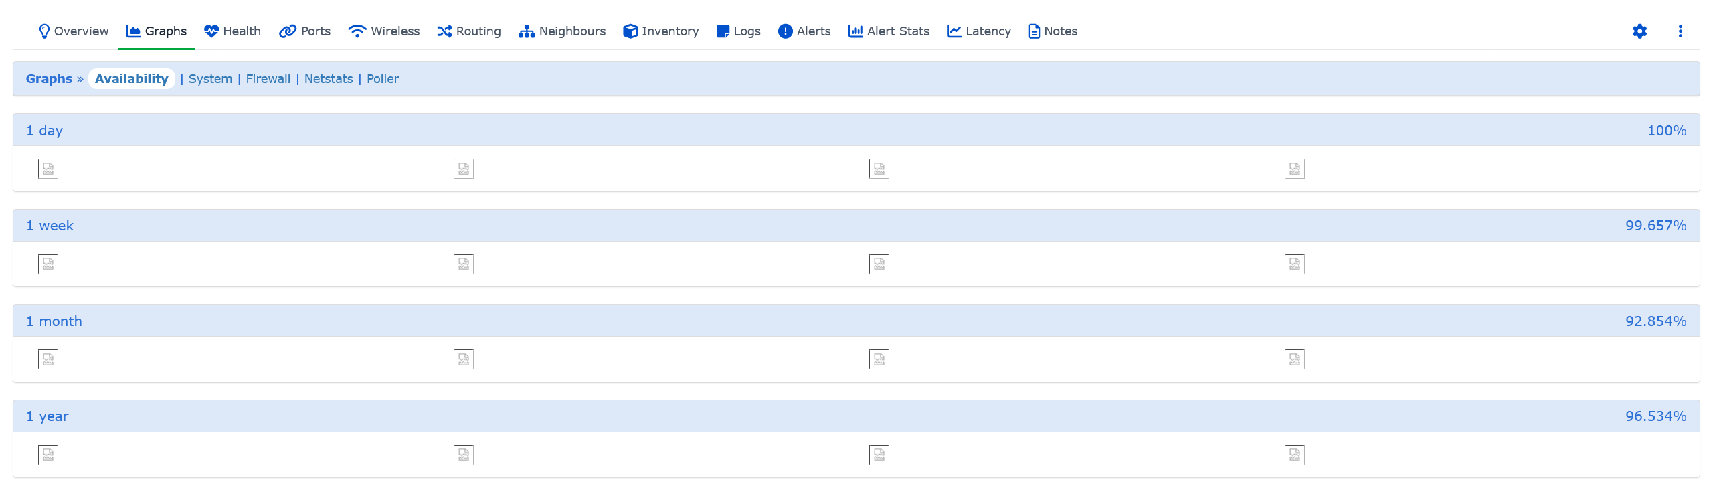Open the Notes tab
The height and width of the screenshot is (494, 1713).
pos(1053,31)
